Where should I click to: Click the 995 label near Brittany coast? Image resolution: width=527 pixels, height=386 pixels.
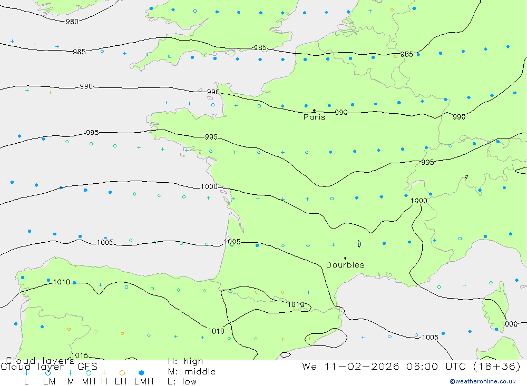(211, 137)
